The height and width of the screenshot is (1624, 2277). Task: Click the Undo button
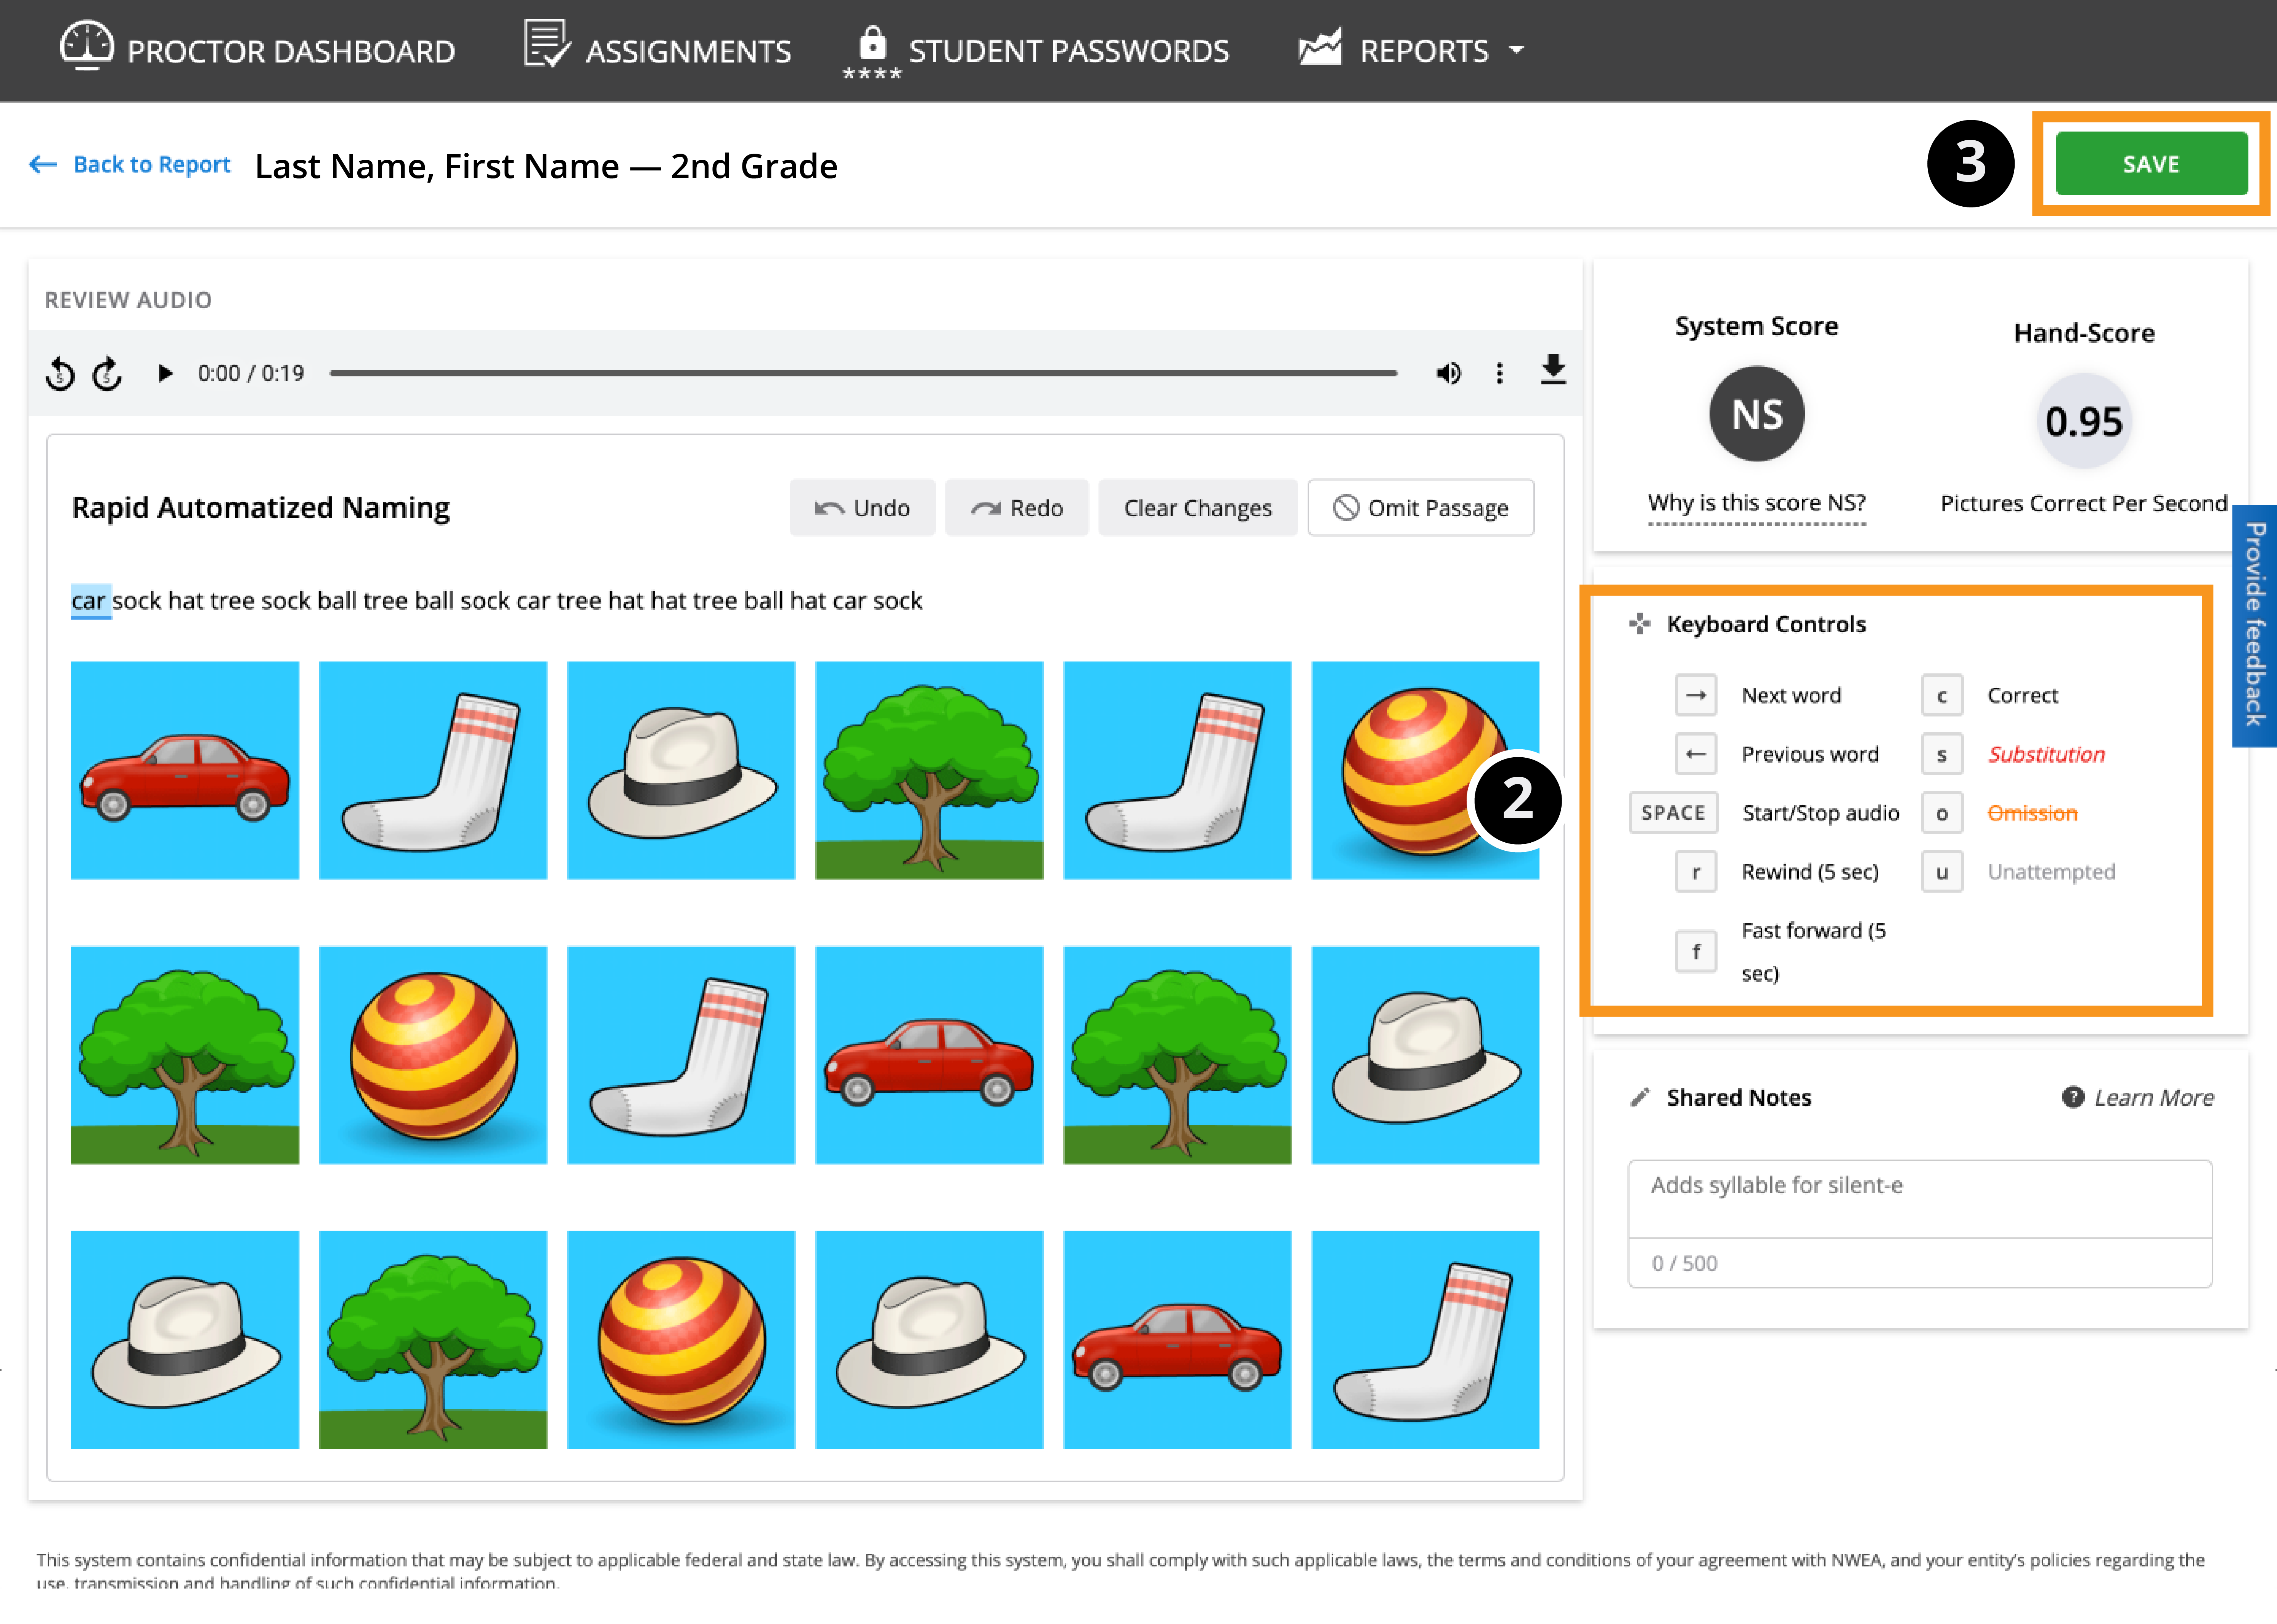[862, 508]
